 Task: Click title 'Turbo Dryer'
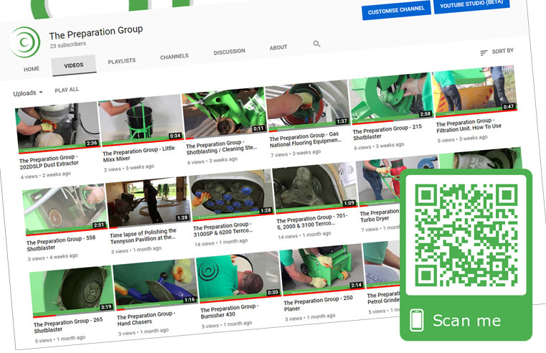click(379, 215)
